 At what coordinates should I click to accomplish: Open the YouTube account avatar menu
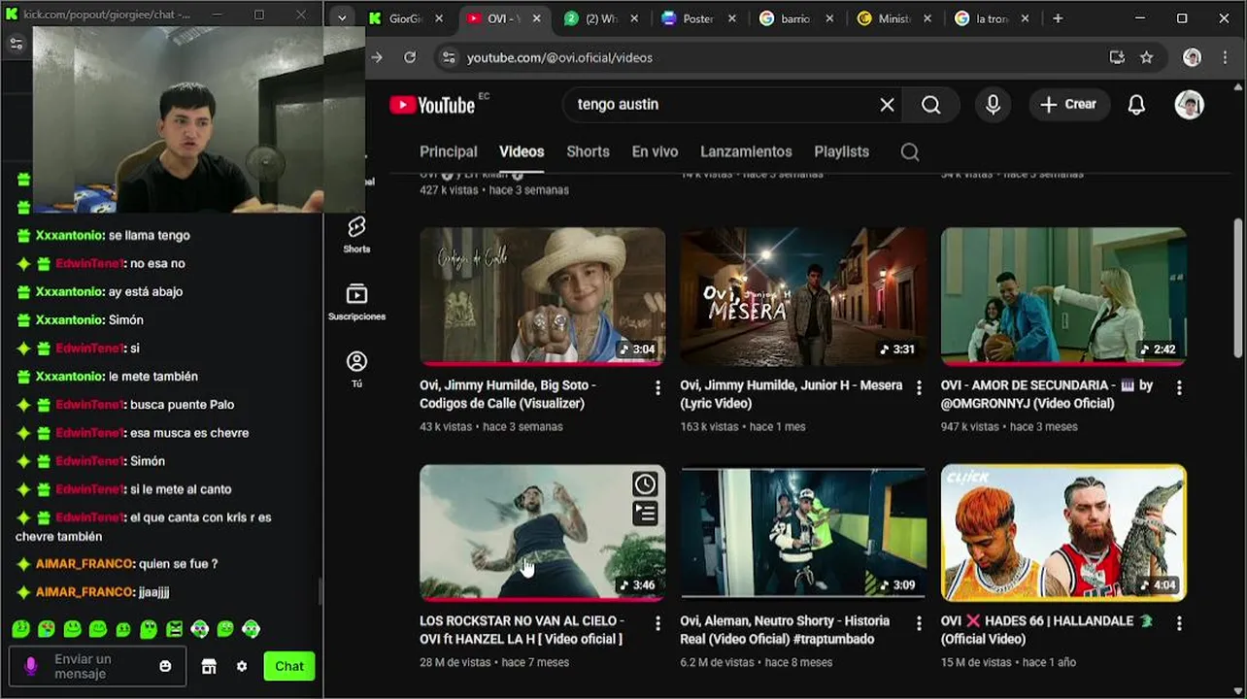(x=1190, y=105)
